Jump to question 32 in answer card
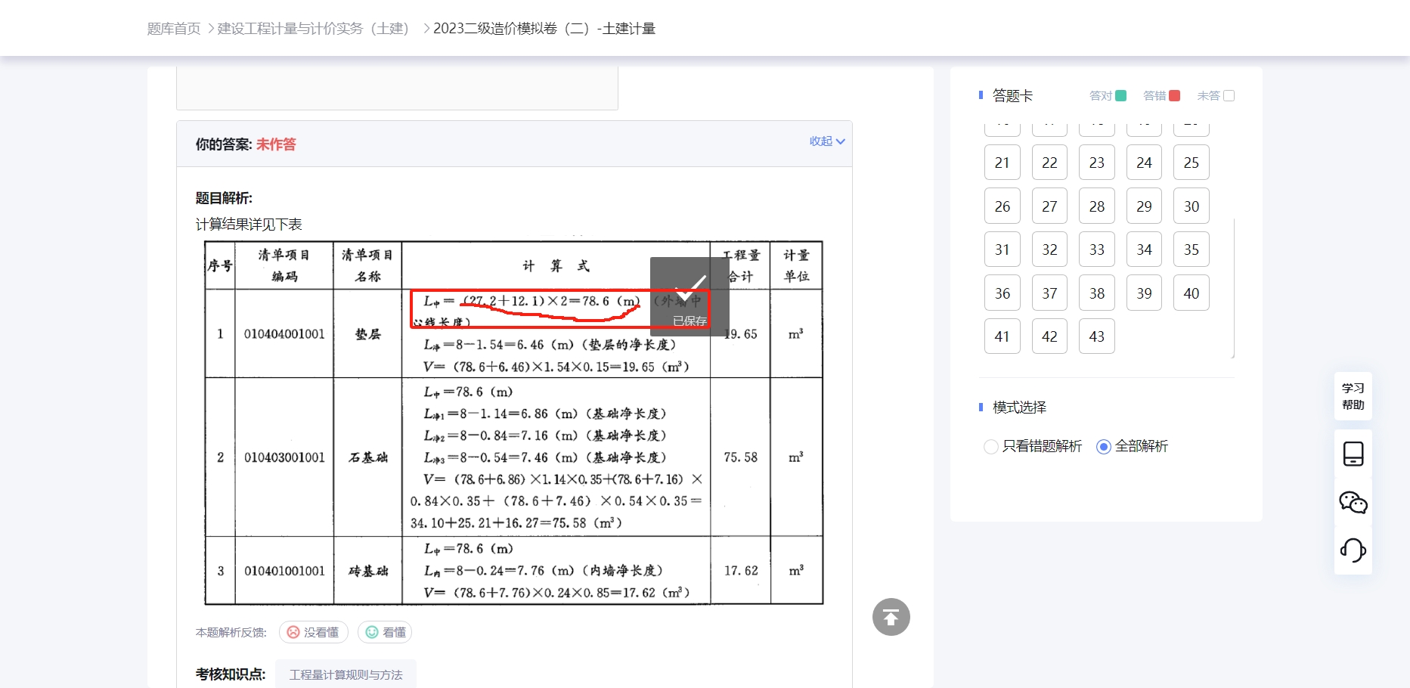 tap(1049, 249)
